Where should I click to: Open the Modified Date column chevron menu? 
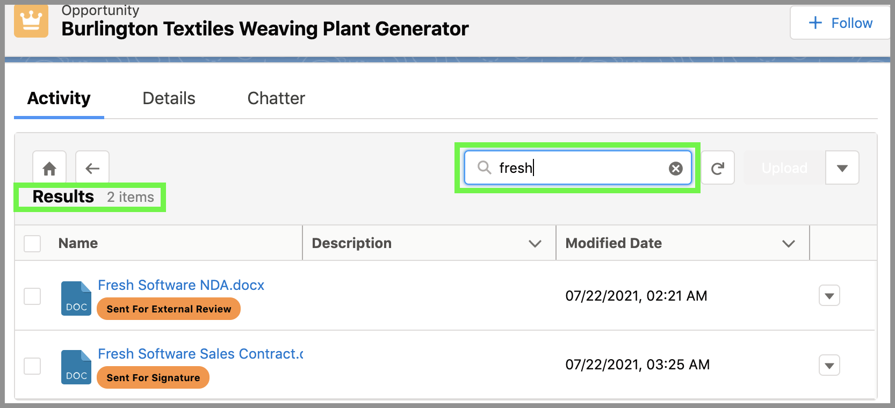[x=788, y=244]
